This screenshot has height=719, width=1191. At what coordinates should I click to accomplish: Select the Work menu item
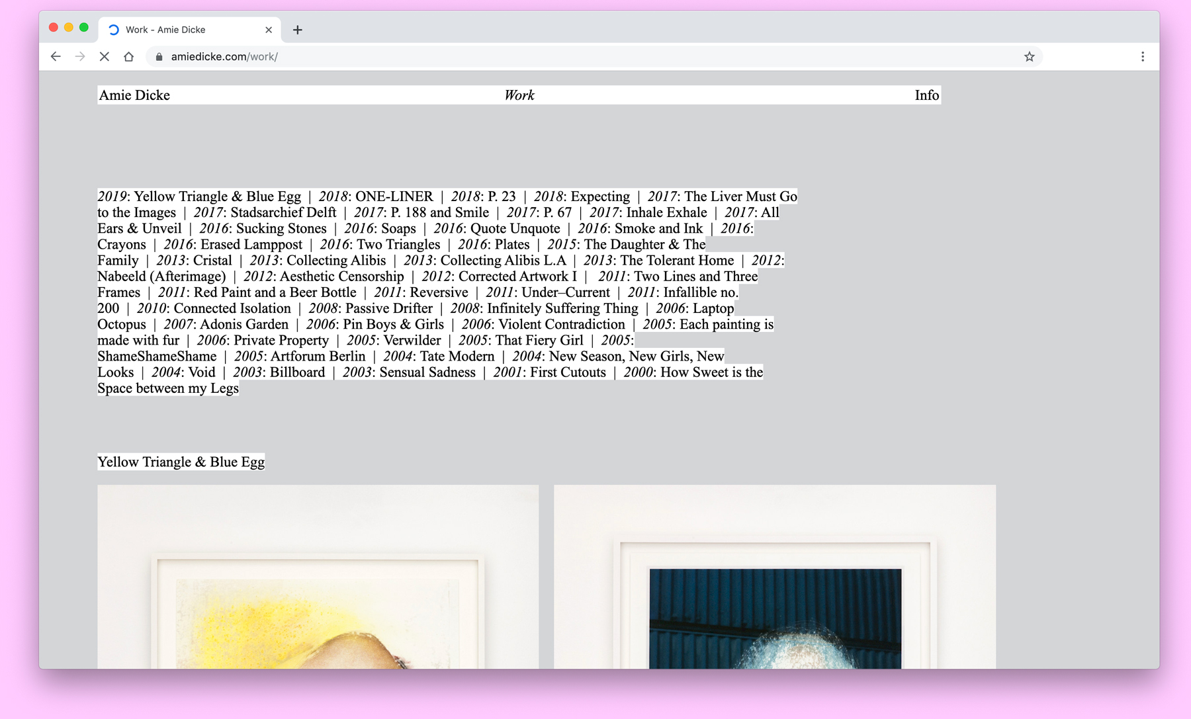pos(519,95)
